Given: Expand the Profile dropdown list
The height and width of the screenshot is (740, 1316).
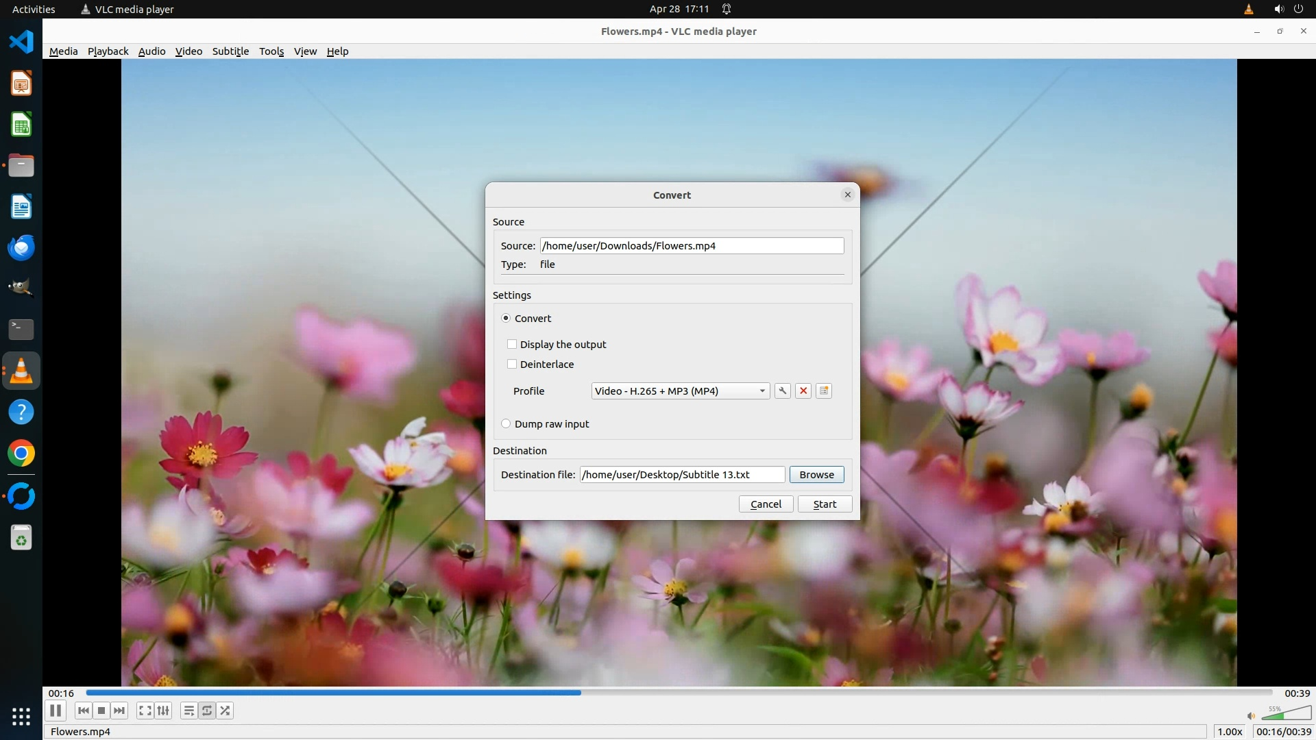Looking at the screenshot, I should [761, 391].
